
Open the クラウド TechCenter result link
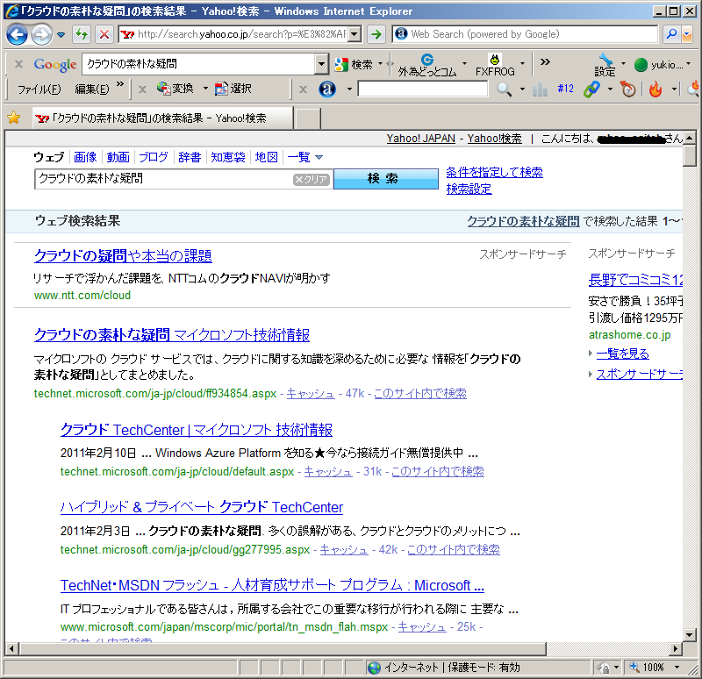(x=196, y=430)
